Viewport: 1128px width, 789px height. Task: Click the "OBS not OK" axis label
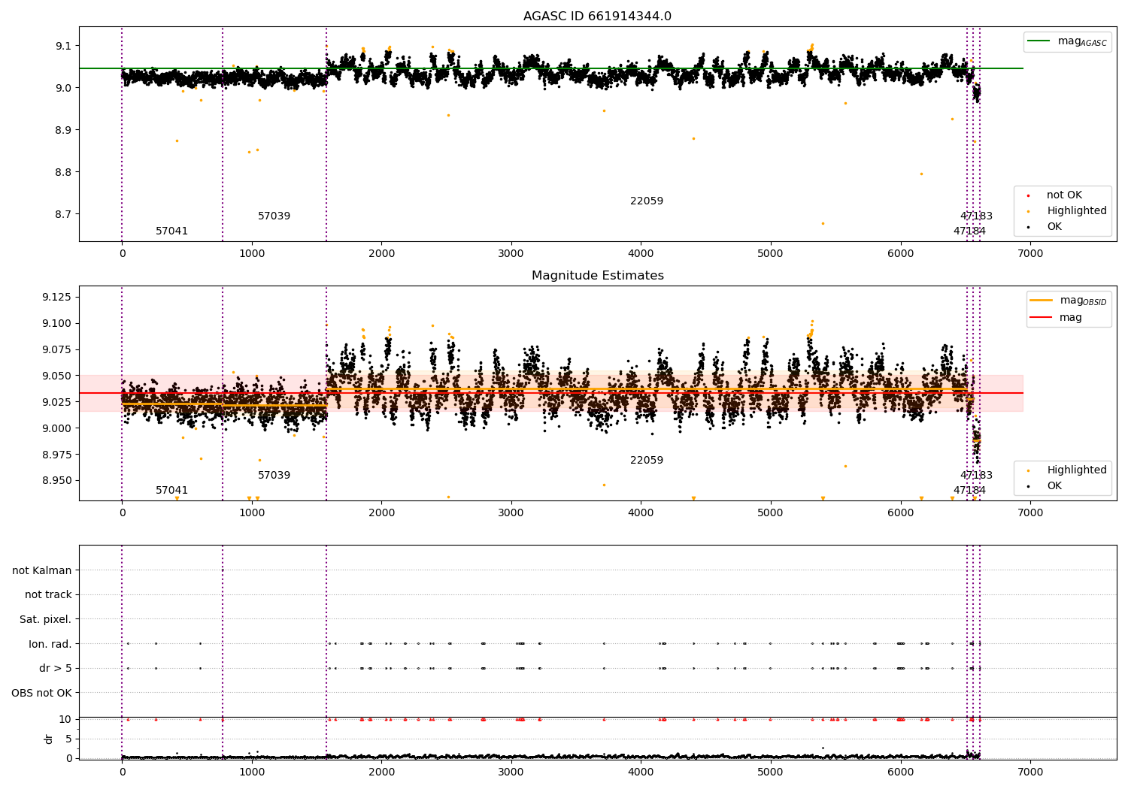42,693
